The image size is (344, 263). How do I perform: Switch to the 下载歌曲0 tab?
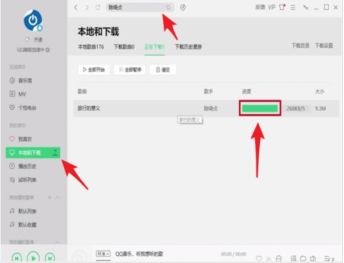[x=124, y=45]
